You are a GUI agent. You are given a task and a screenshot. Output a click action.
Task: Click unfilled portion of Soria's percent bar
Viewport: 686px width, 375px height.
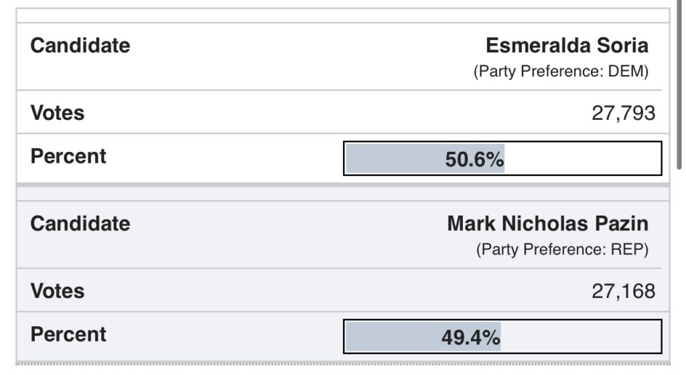pyautogui.click(x=582, y=159)
